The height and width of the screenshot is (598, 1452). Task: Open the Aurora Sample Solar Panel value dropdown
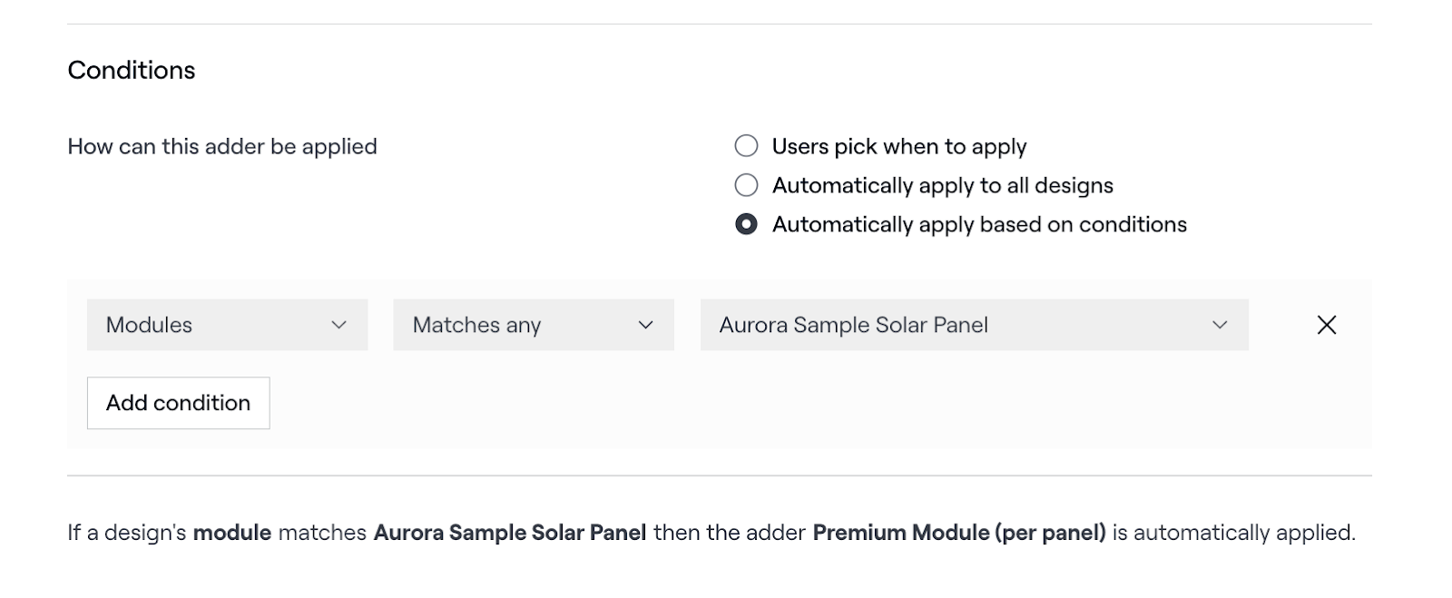pyautogui.click(x=974, y=325)
